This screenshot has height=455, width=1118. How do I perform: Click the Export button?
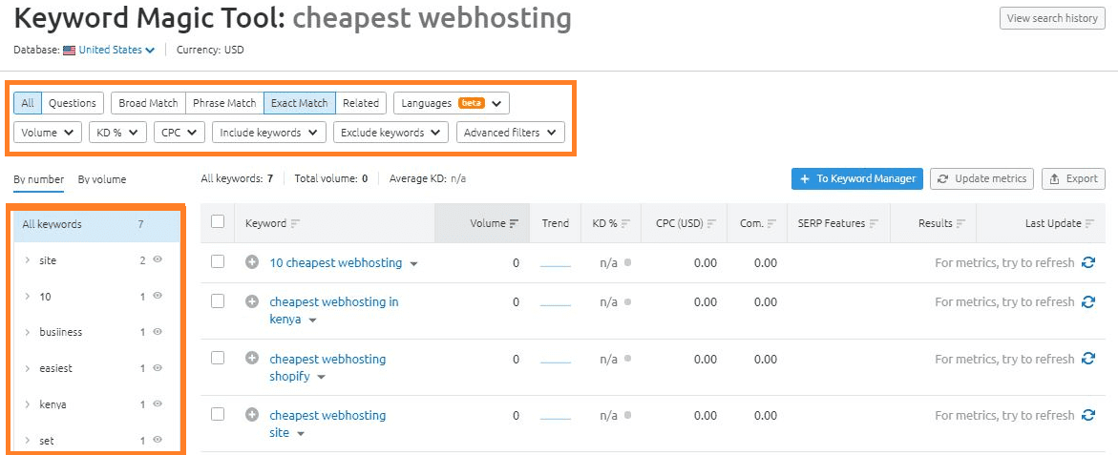click(x=1073, y=178)
